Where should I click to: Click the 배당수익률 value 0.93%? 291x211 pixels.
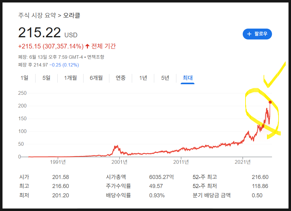157,195
